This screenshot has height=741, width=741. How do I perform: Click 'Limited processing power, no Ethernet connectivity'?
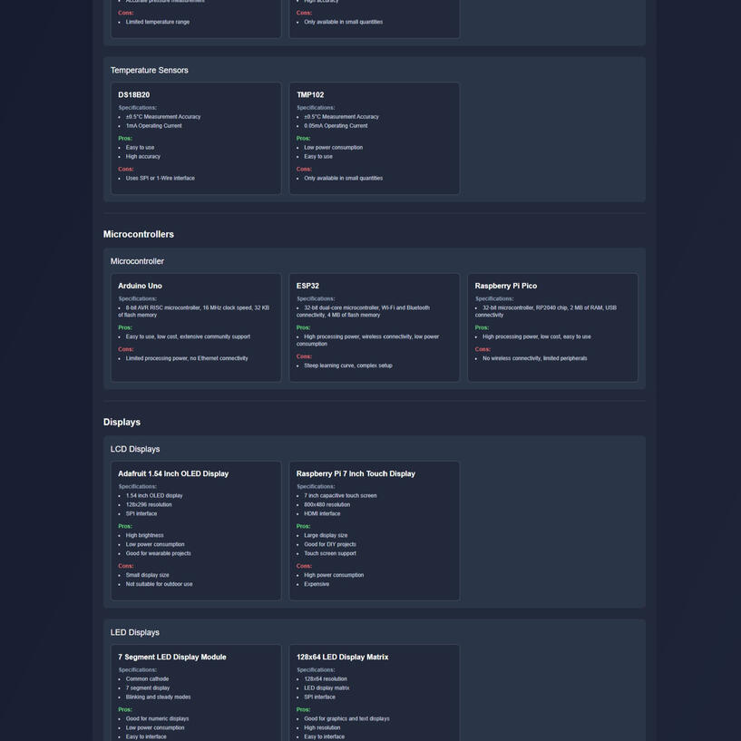coord(187,358)
